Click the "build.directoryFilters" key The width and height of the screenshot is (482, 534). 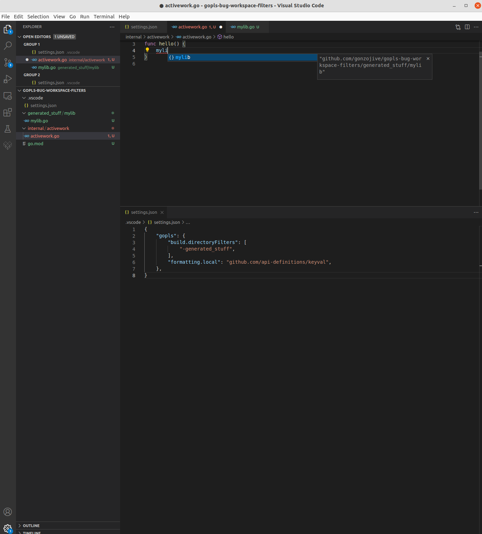tap(203, 242)
